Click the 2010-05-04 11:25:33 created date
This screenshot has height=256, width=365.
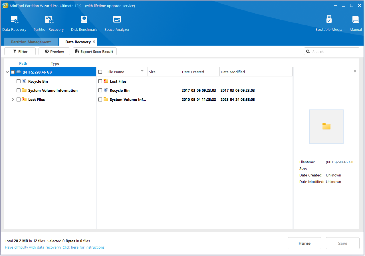click(x=199, y=99)
